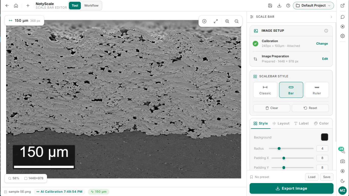Click the info icon in Image Setup
The height and width of the screenshot is (196, 349).
coord(326,31)
